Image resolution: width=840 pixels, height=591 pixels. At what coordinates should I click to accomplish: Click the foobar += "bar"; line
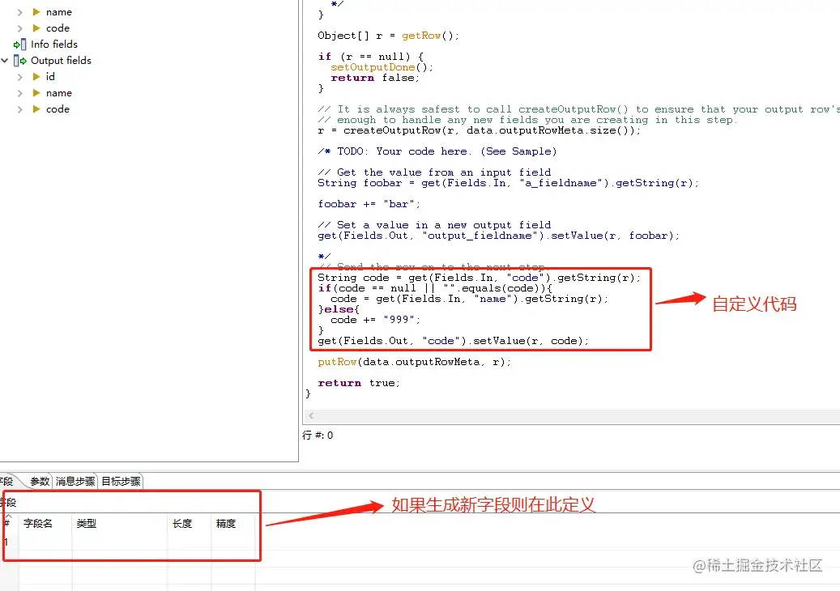point(369,204)
